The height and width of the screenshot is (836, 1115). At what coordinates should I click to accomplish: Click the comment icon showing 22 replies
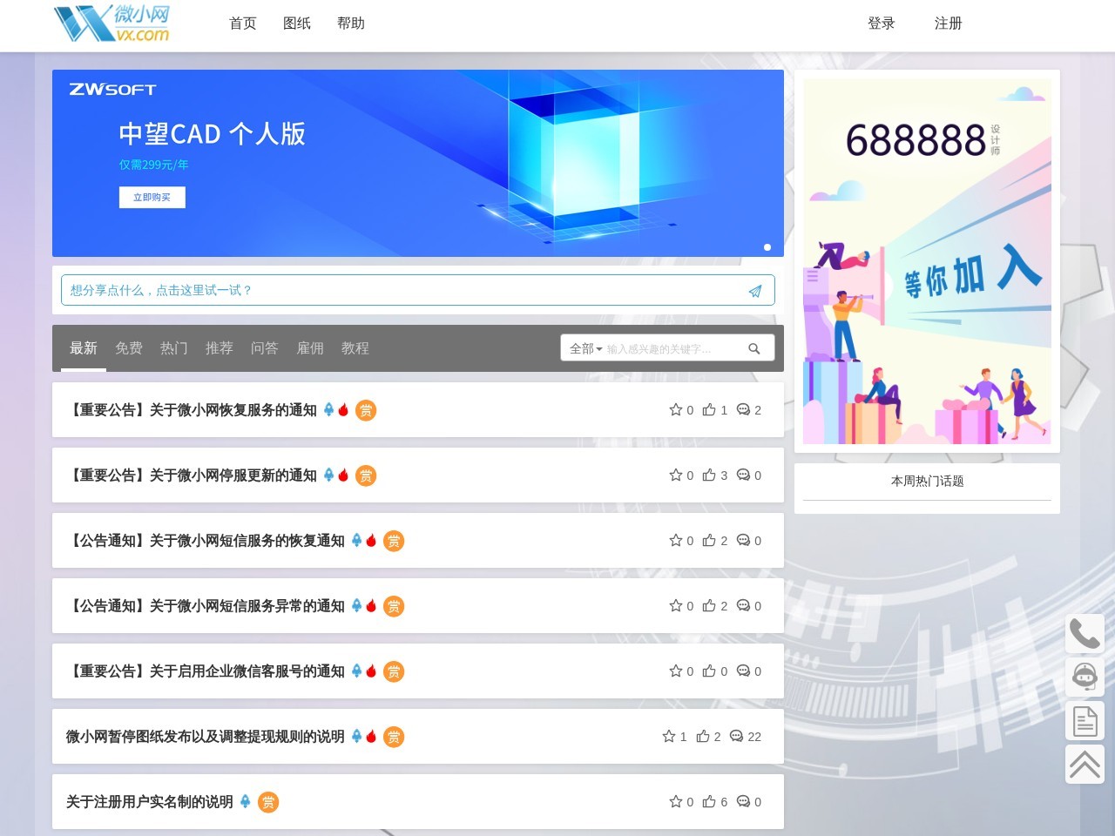coord(737,736)
